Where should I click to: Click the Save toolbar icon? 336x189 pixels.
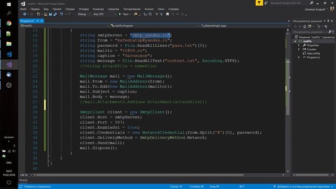point(50,14)
